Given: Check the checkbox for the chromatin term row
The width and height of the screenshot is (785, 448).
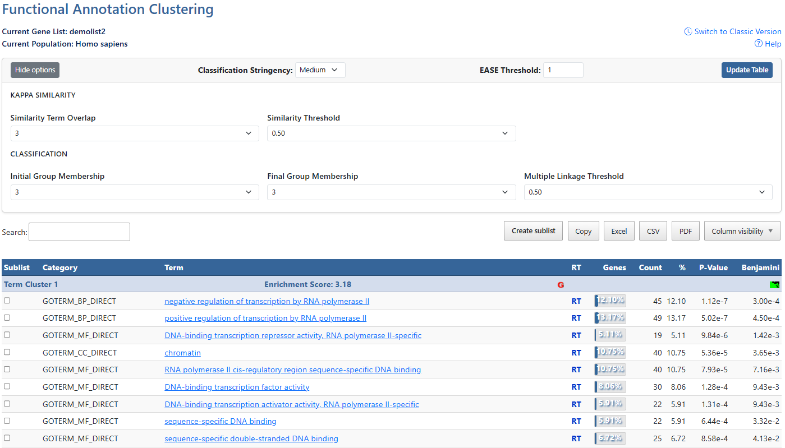Looking at the screenshot, I should click(x=7, y=352).
